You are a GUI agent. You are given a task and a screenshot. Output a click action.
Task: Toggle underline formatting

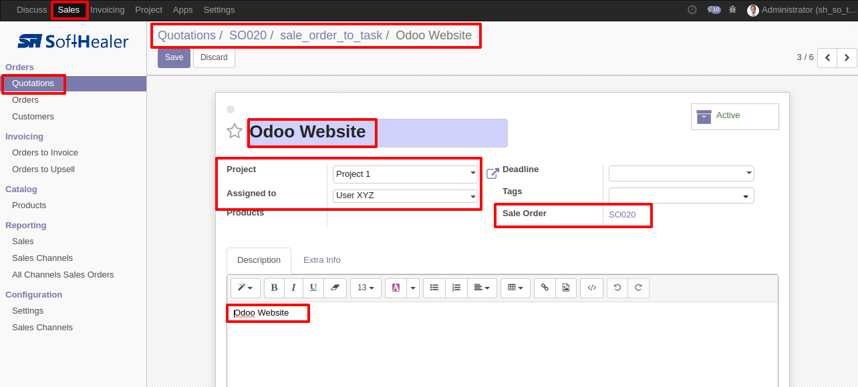click(x=313, y=288)
